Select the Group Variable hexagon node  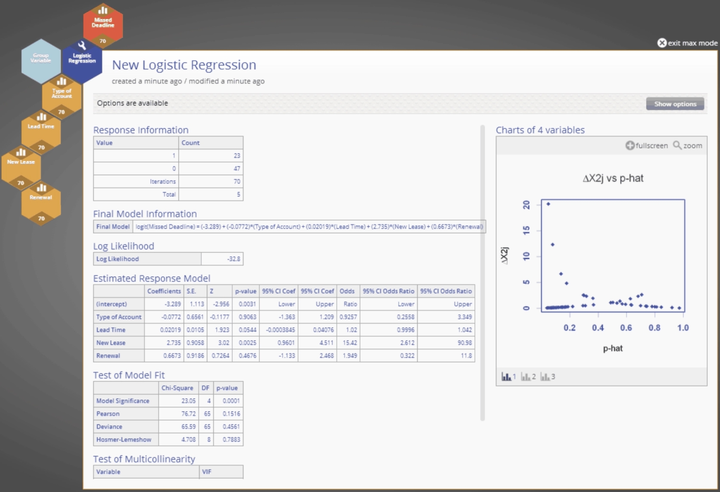click(41, 61)
